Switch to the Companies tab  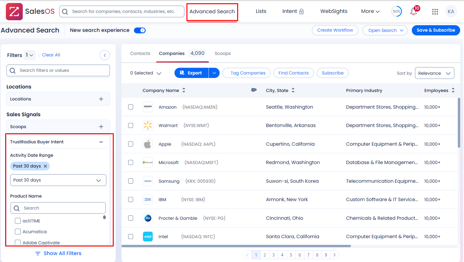pyautogui.click(x=182, y=53)
